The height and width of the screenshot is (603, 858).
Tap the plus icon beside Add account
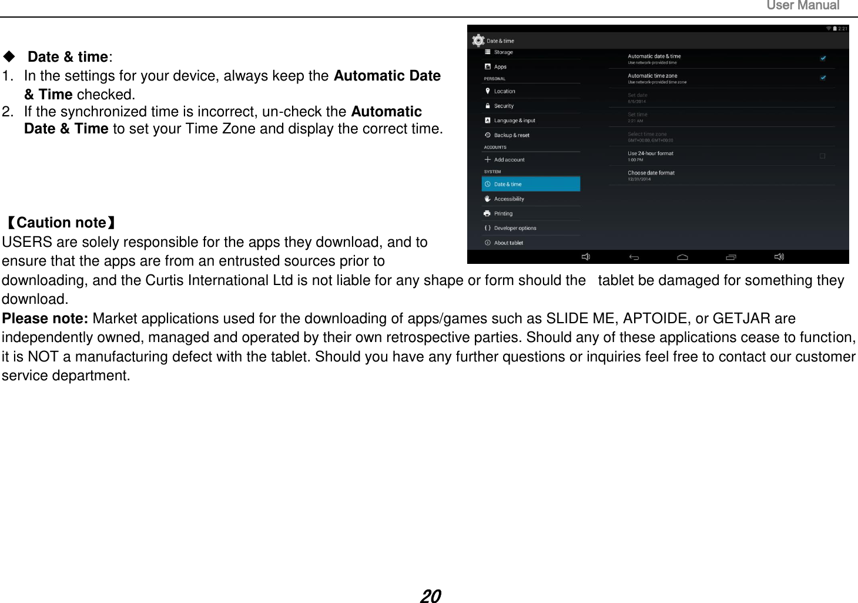click(488, 160)
